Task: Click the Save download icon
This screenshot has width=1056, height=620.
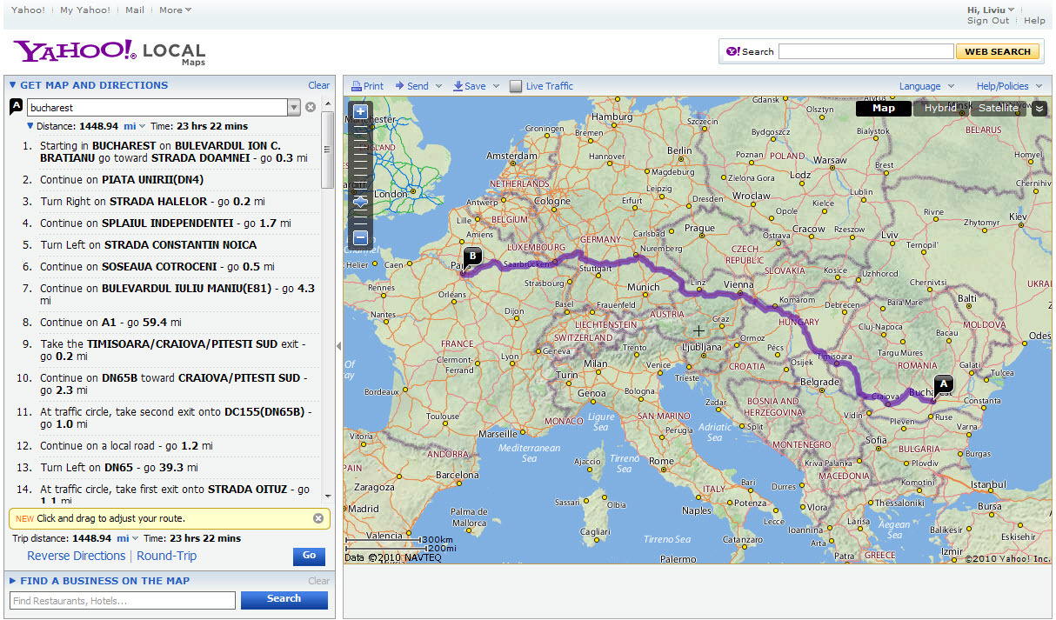Action: [x=458, y=86]
